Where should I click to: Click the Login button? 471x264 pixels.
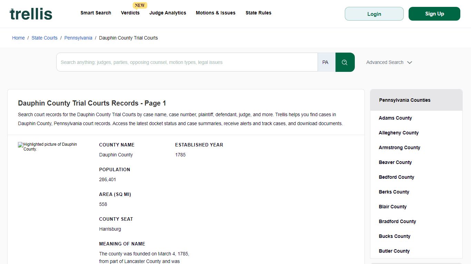[374, 14]
